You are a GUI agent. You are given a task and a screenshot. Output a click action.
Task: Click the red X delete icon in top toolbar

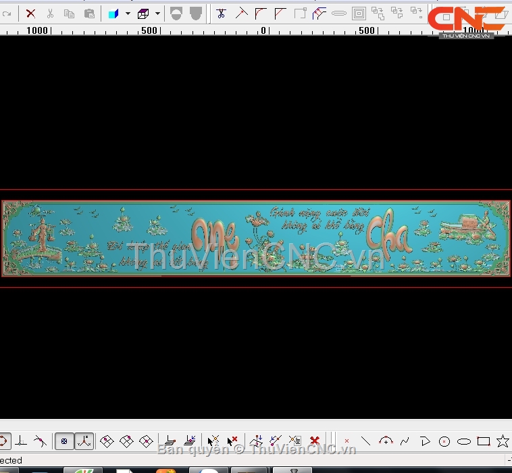[x=30, y=14]
